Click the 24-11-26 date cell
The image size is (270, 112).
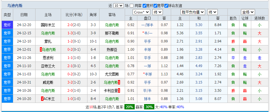tap(24, 58)
